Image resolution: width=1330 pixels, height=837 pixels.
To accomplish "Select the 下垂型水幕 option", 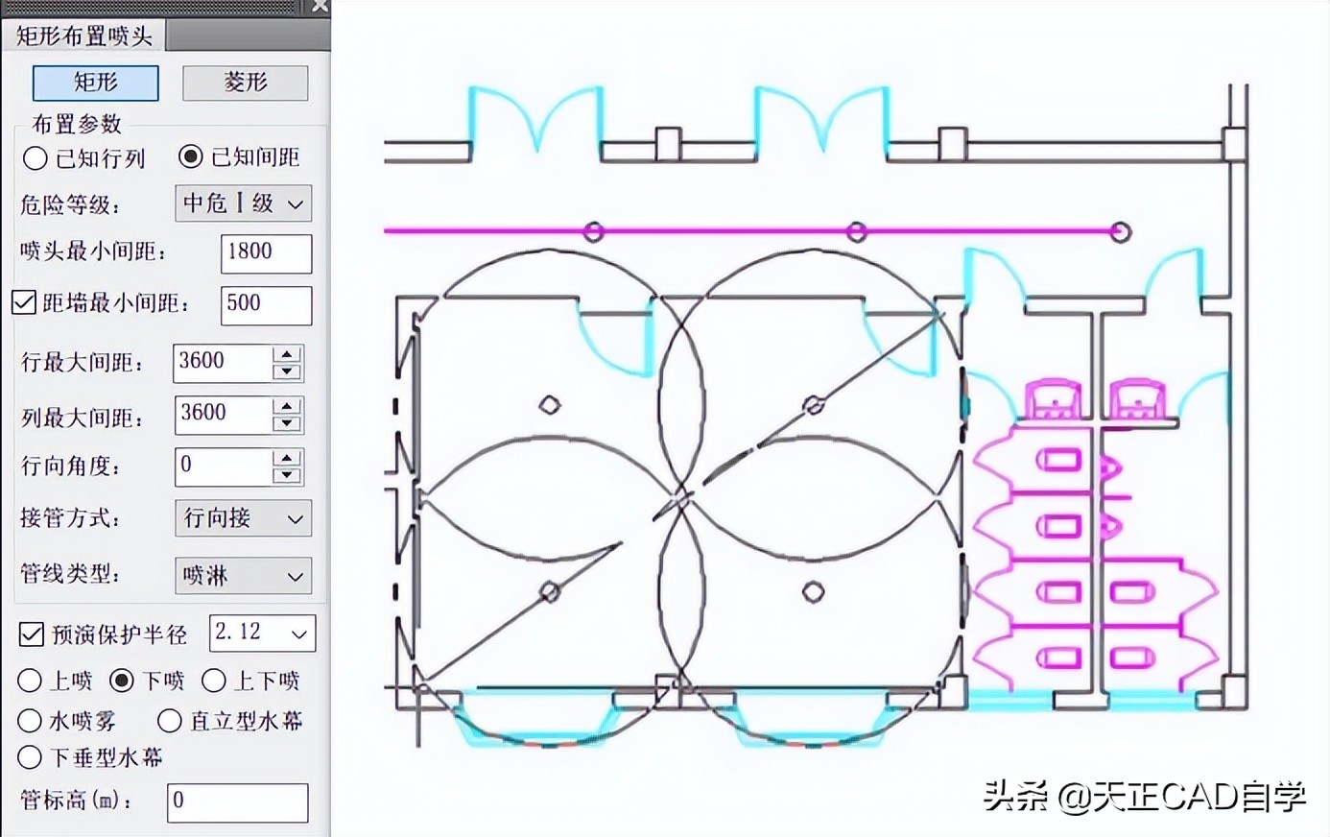I will 30,758.
